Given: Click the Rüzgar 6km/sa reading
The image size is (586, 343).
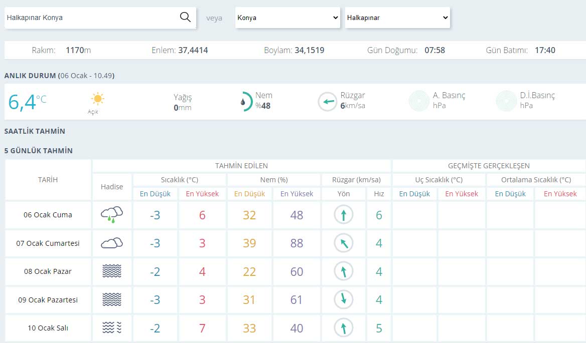Looking at the screenshot, I should pyautogui.click(x=353, y=101).
